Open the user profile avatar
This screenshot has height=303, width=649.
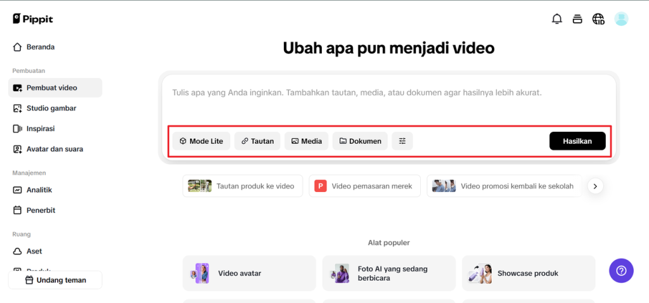point(621,19)
